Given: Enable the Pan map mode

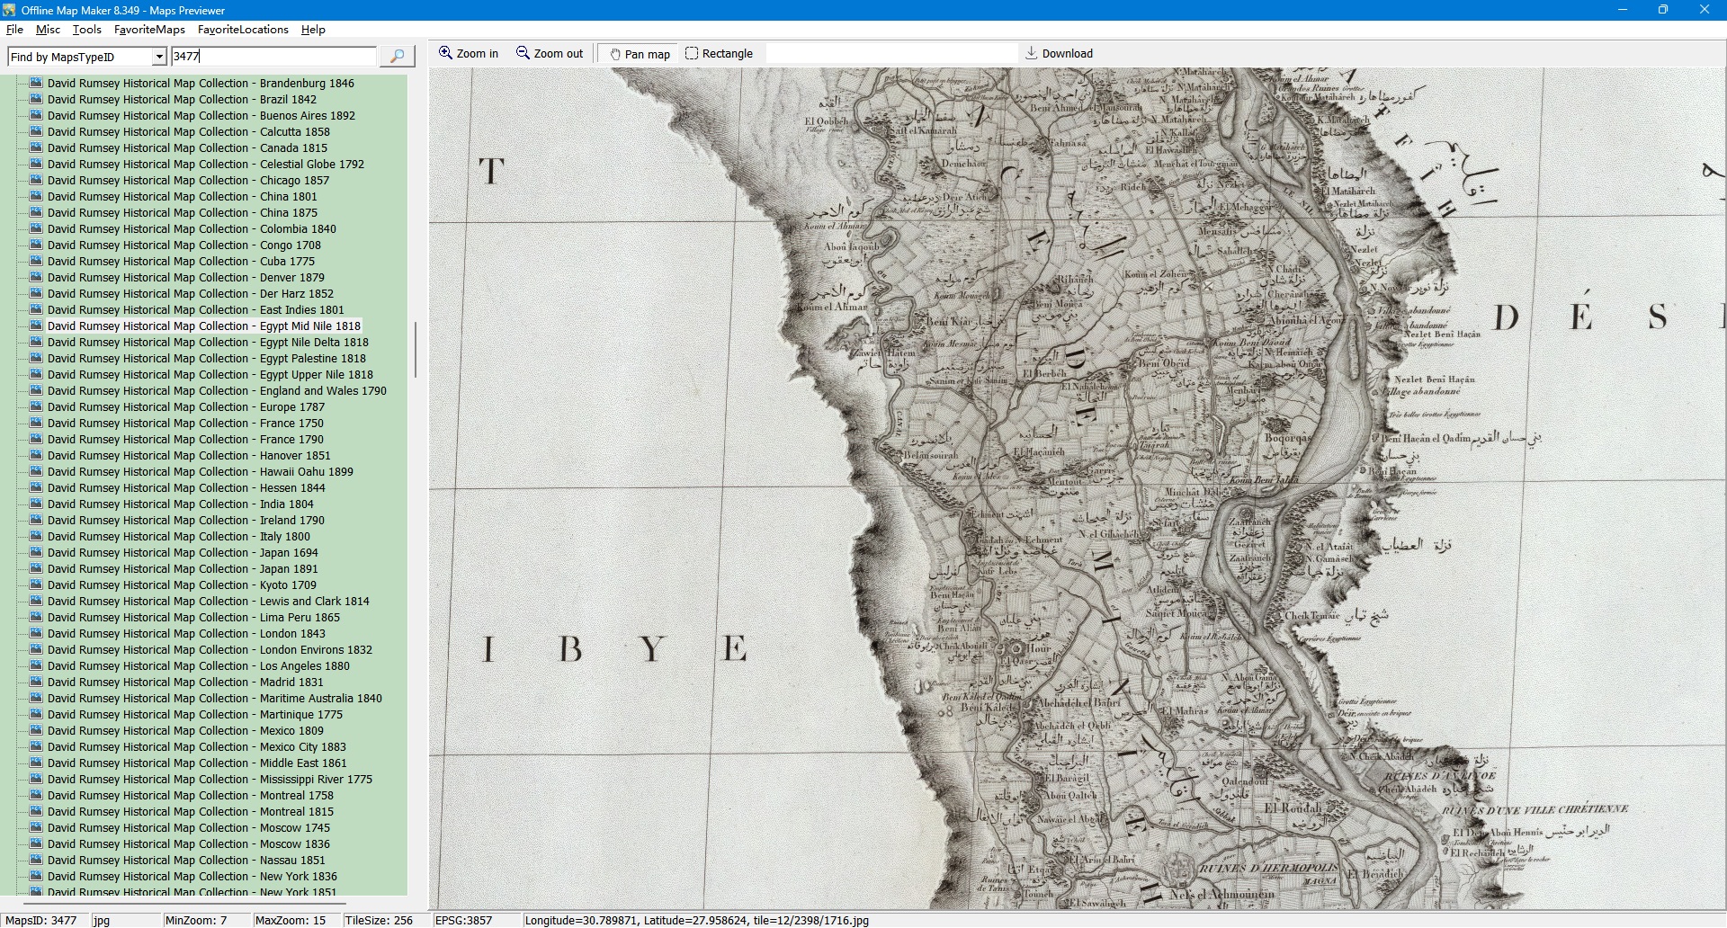Looking at the screenshot, I should (640, 54).
